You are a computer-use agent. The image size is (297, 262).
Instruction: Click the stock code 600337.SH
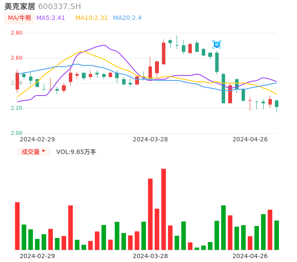click(x=59, y=6)
